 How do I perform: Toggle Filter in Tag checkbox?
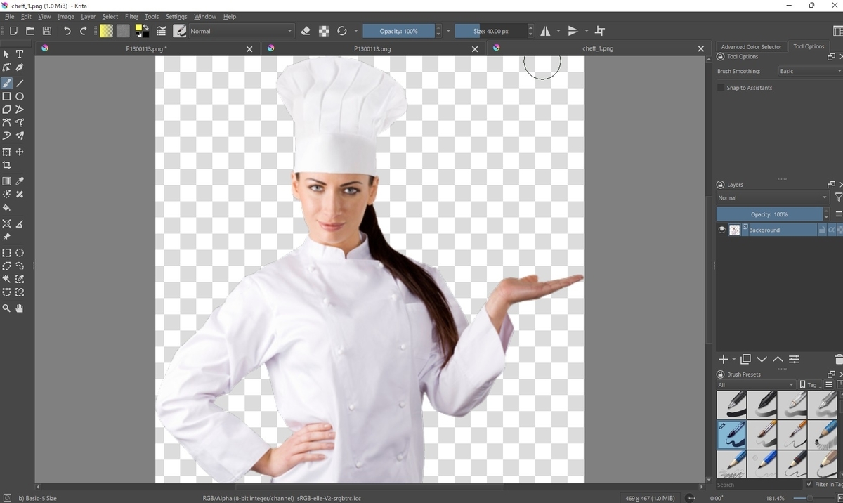coord(810,484)
